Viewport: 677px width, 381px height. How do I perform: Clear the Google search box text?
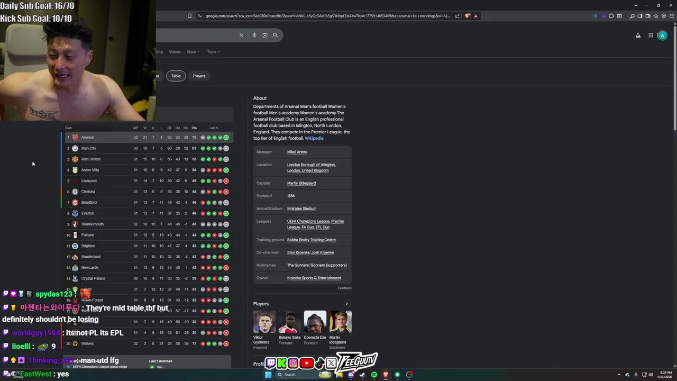[241, 35]
